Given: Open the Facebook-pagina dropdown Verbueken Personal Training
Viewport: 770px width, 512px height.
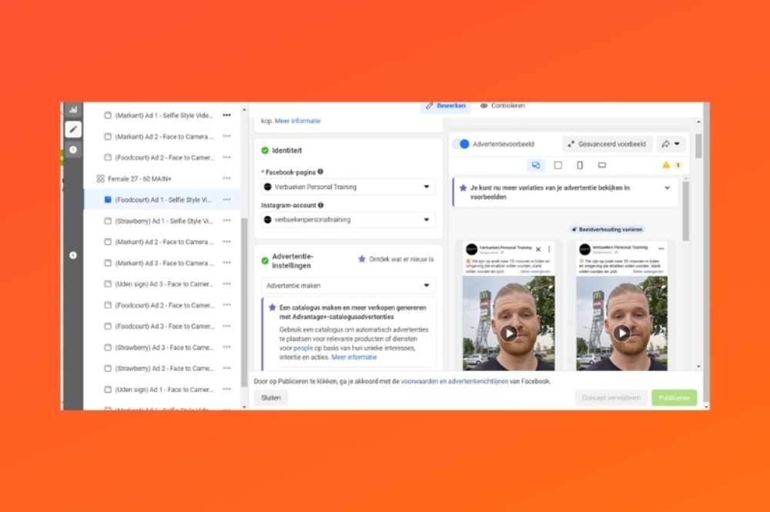Looking at the screenshot, I should click(348, 187).
